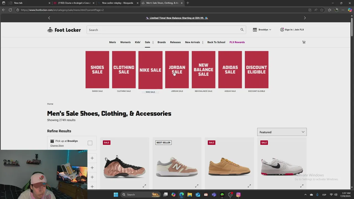Open the Jordan Sale tile

[x=177, y=70]
